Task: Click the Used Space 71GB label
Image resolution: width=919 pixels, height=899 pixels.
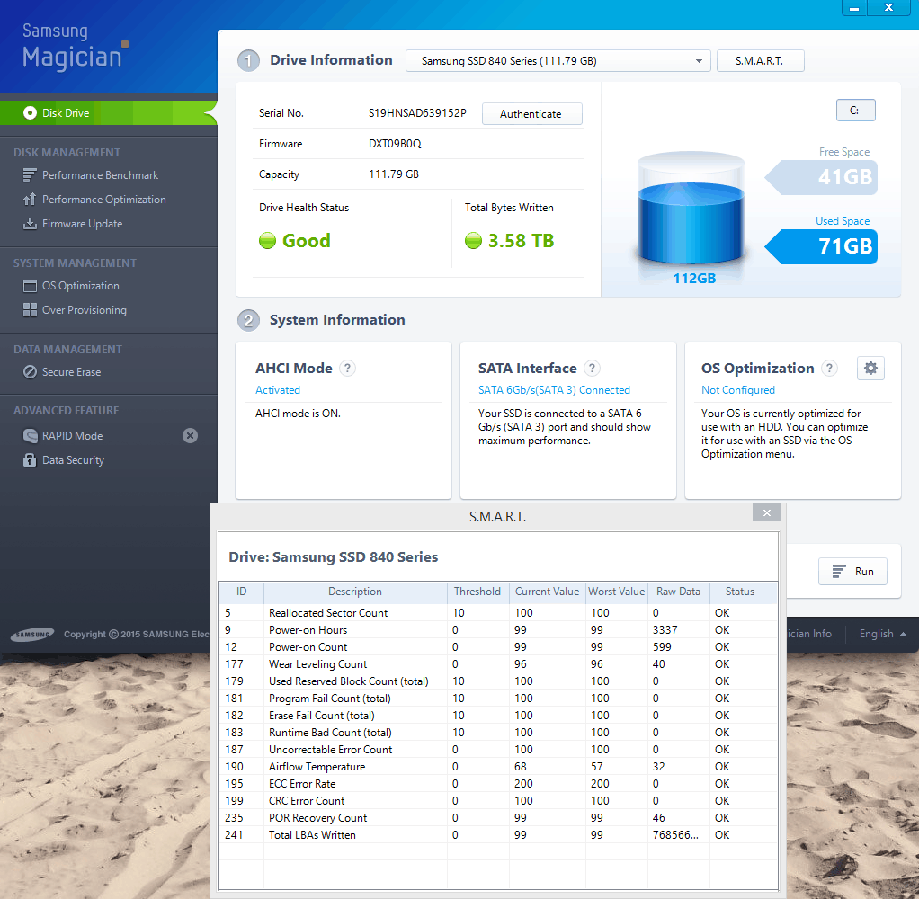Action: (x=822, y=246)
